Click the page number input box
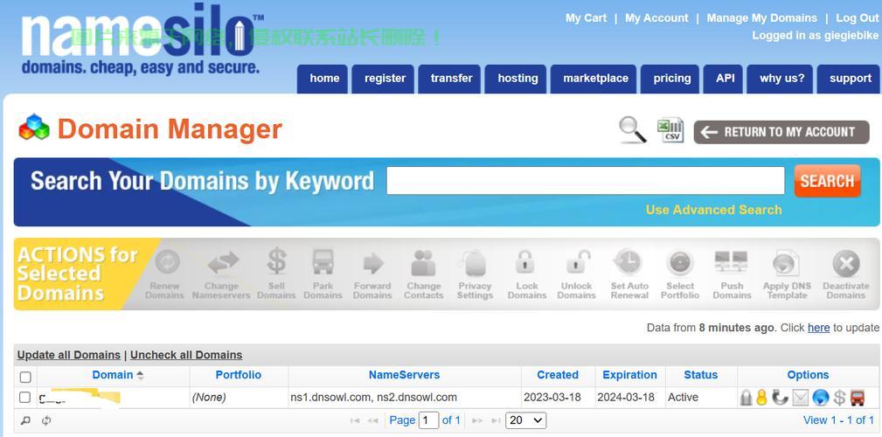This screenshot has width=882, height=437. 428,420
